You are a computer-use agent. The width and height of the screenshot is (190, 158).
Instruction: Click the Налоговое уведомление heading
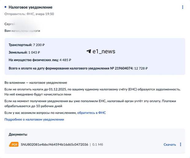[31, 7]
